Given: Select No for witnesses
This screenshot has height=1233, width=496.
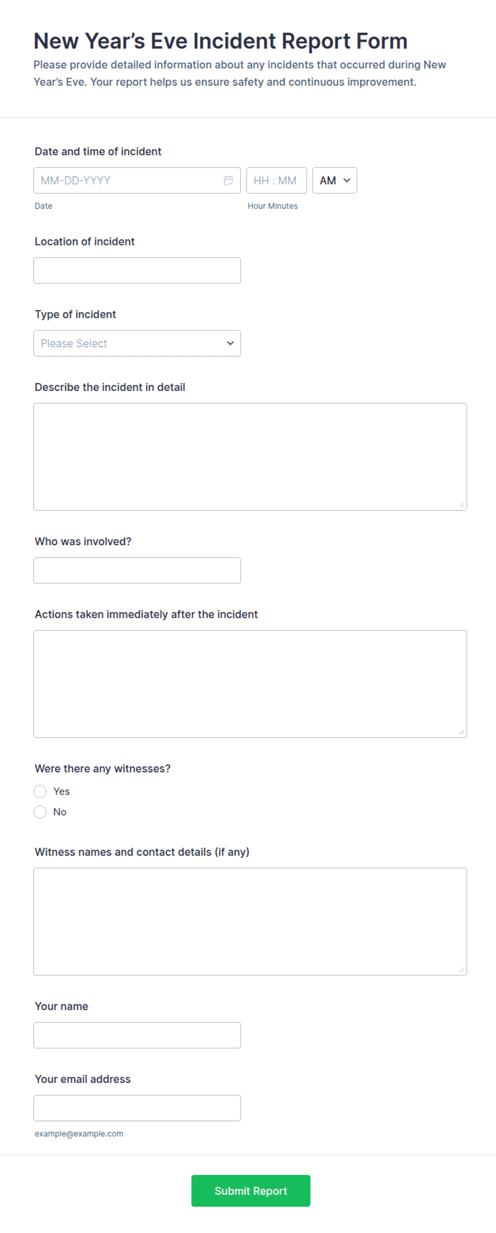Looking at the screenshot, I should 40,812.
